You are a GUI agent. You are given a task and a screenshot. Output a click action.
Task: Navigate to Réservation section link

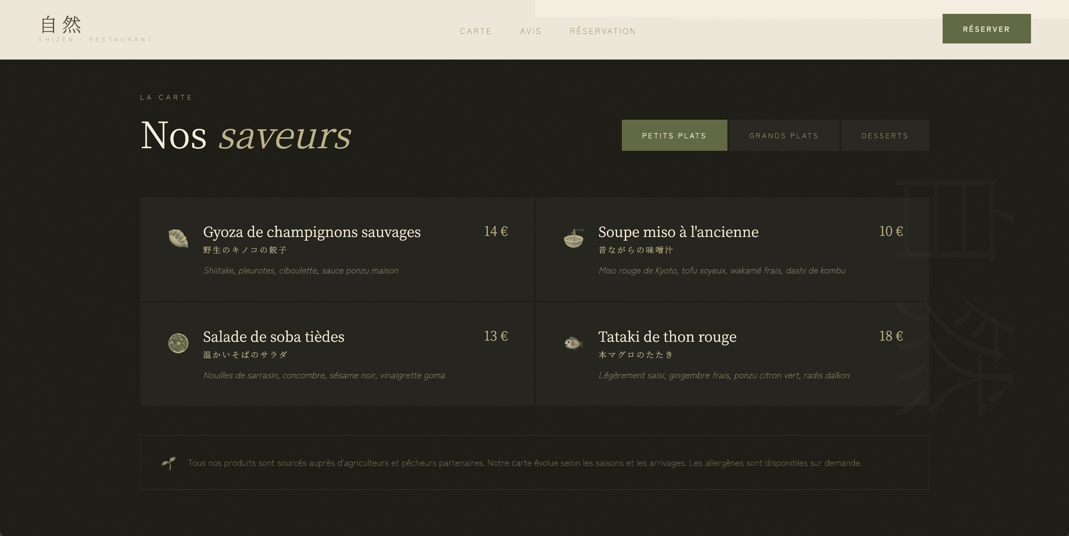(602, 31)
